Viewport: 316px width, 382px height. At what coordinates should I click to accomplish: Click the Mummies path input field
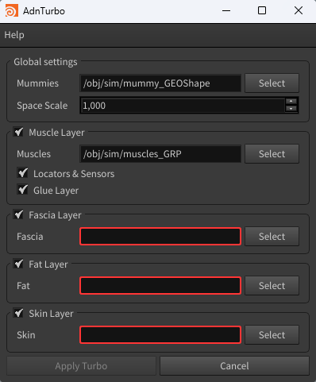pos(160,83)
